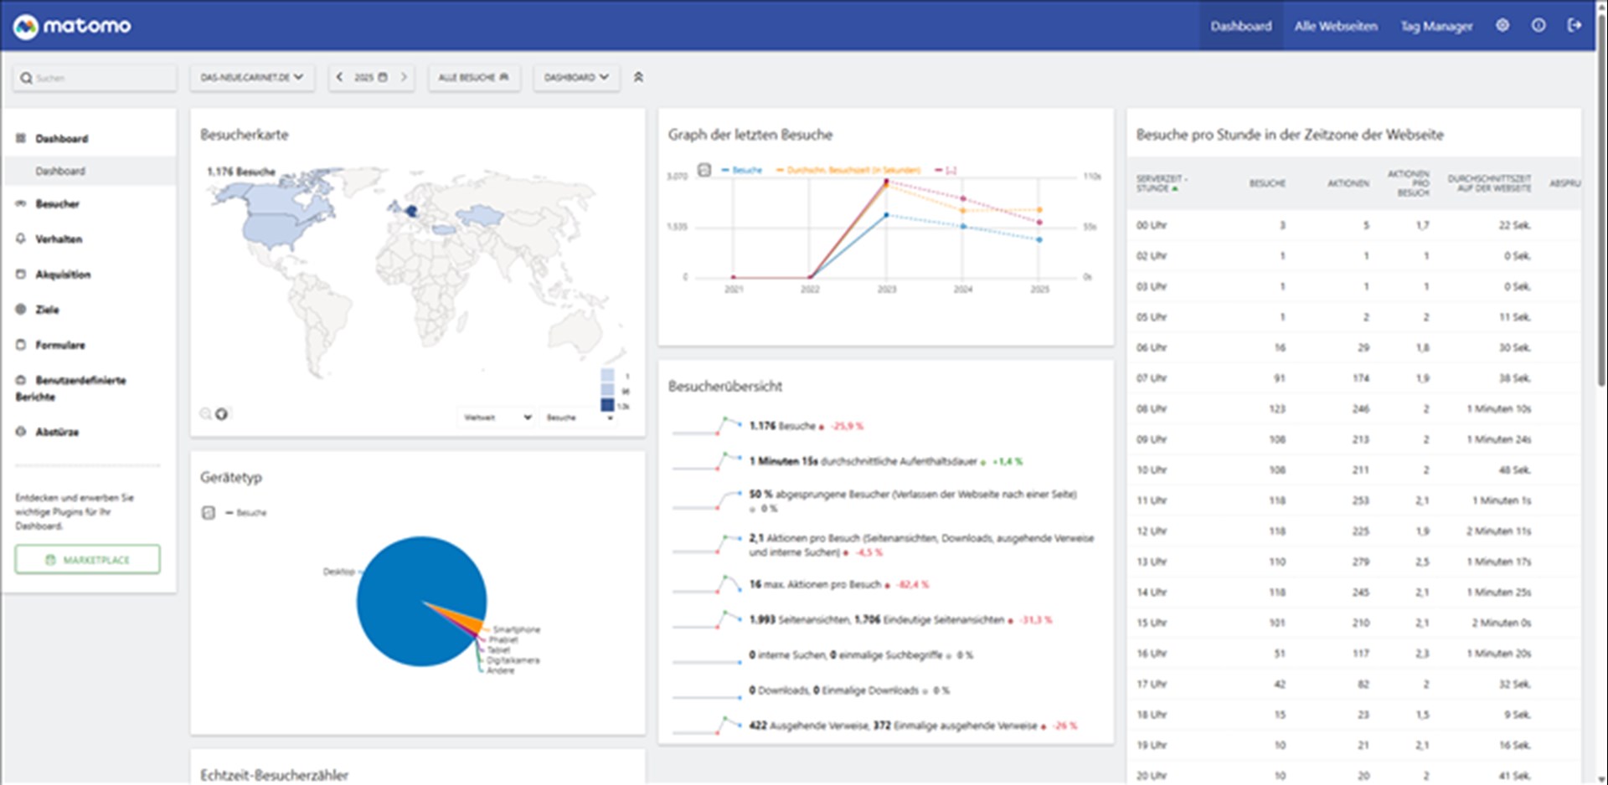Open the DAS-NEUE.CARINET.DE website selector dropdown
Screen dimensions: 1608x785
click(251, 77)
